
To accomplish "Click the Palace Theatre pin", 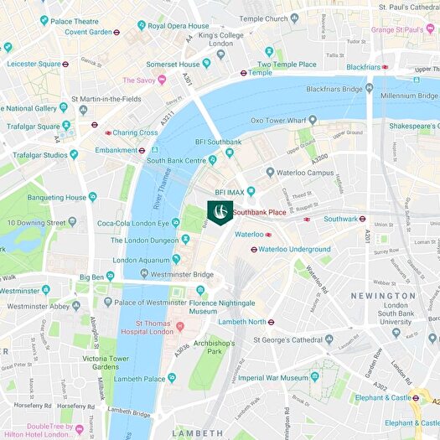I will click(x=44, y=20).
